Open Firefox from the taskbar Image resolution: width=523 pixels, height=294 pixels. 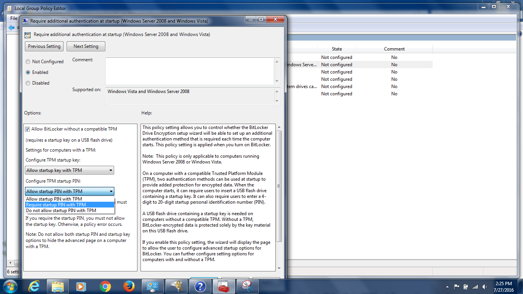point(129,286)
